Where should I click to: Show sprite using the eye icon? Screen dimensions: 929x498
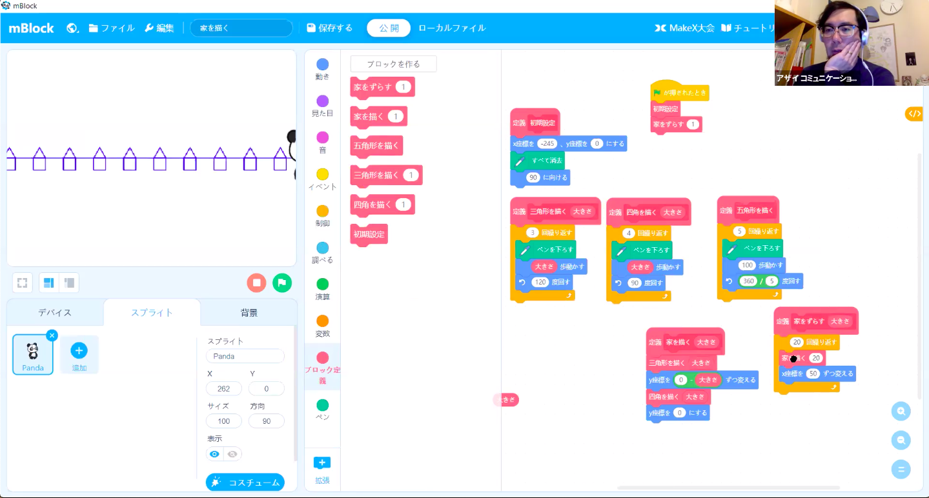[x=215, y=454]
